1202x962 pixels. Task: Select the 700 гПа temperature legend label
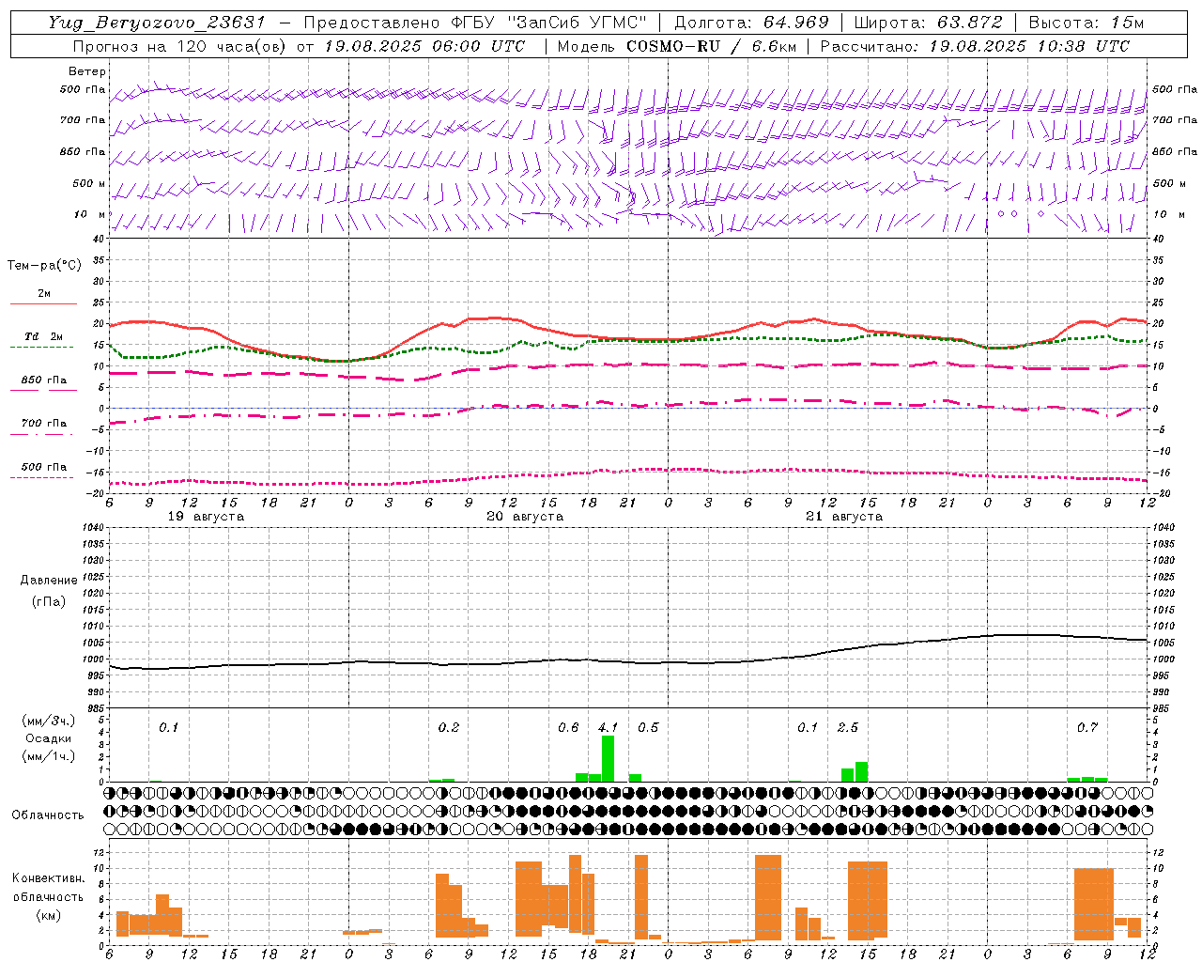(44, 424)
